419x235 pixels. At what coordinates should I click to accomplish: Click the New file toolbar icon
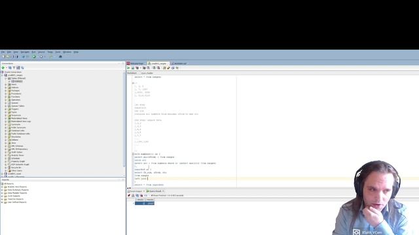click(3, 57)
